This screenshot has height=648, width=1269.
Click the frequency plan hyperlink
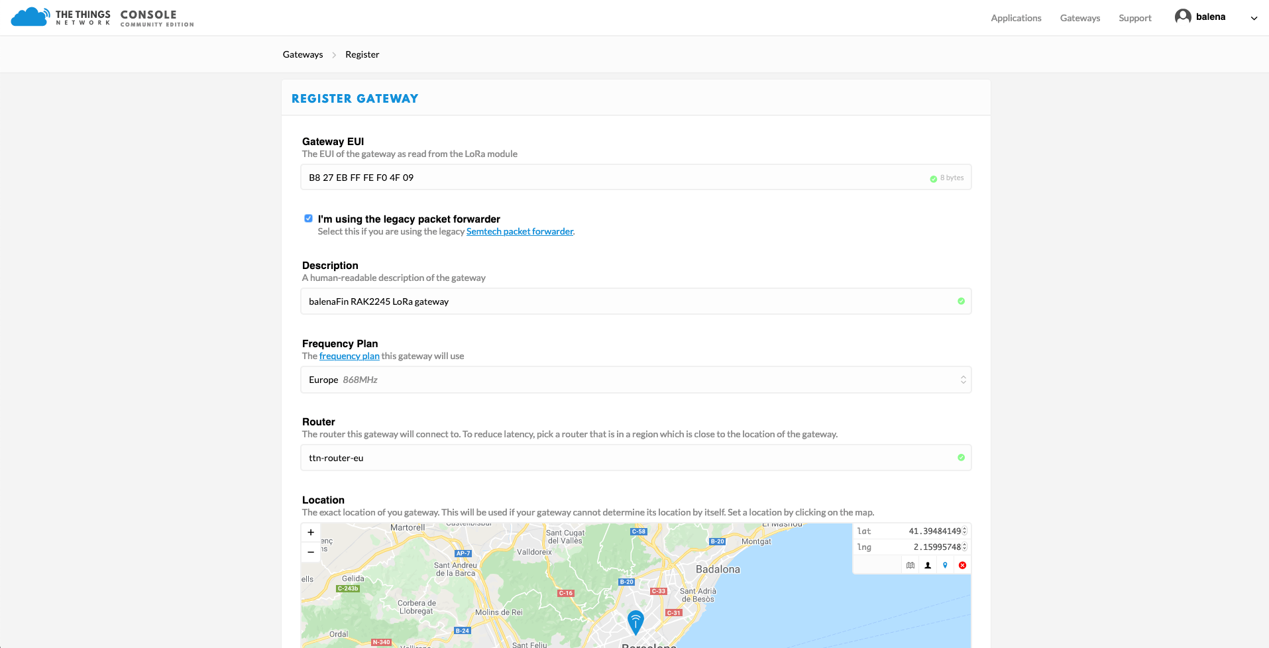coord(349,356)
